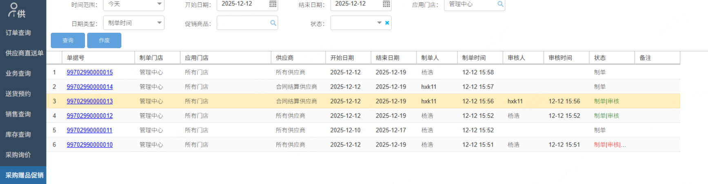Select row number 1

click(54, 72)
